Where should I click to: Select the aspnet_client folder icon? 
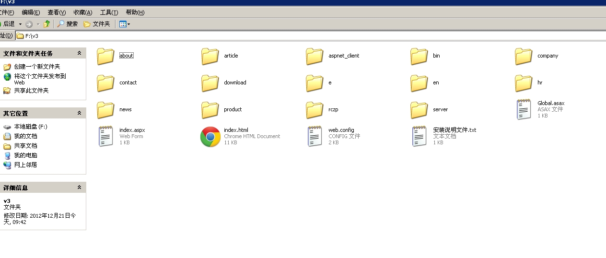pos(315,56)
